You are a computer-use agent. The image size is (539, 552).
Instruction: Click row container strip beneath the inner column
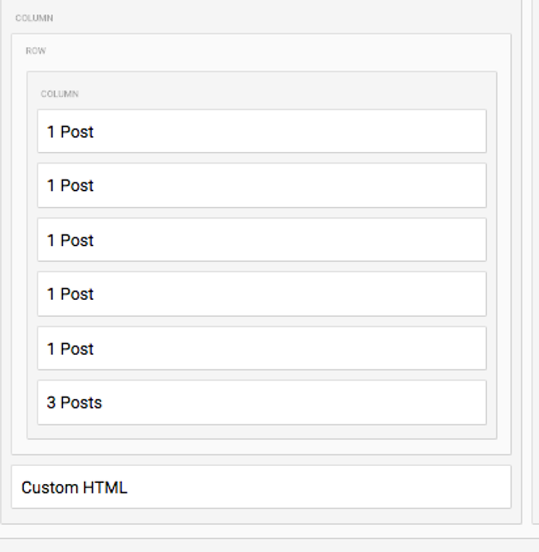pyautogui.click(x=261, y=446)
